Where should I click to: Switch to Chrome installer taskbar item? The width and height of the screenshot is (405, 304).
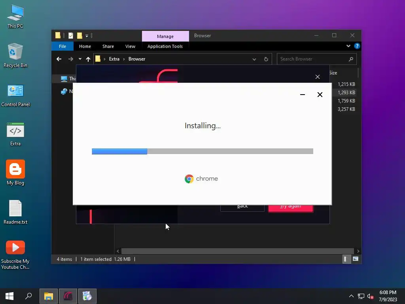tap(87, 296)
